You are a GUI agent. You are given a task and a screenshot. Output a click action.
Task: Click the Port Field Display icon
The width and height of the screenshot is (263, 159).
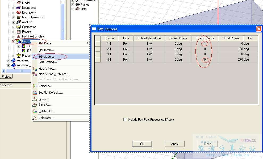pyautogui.click(x=19, y=36)
